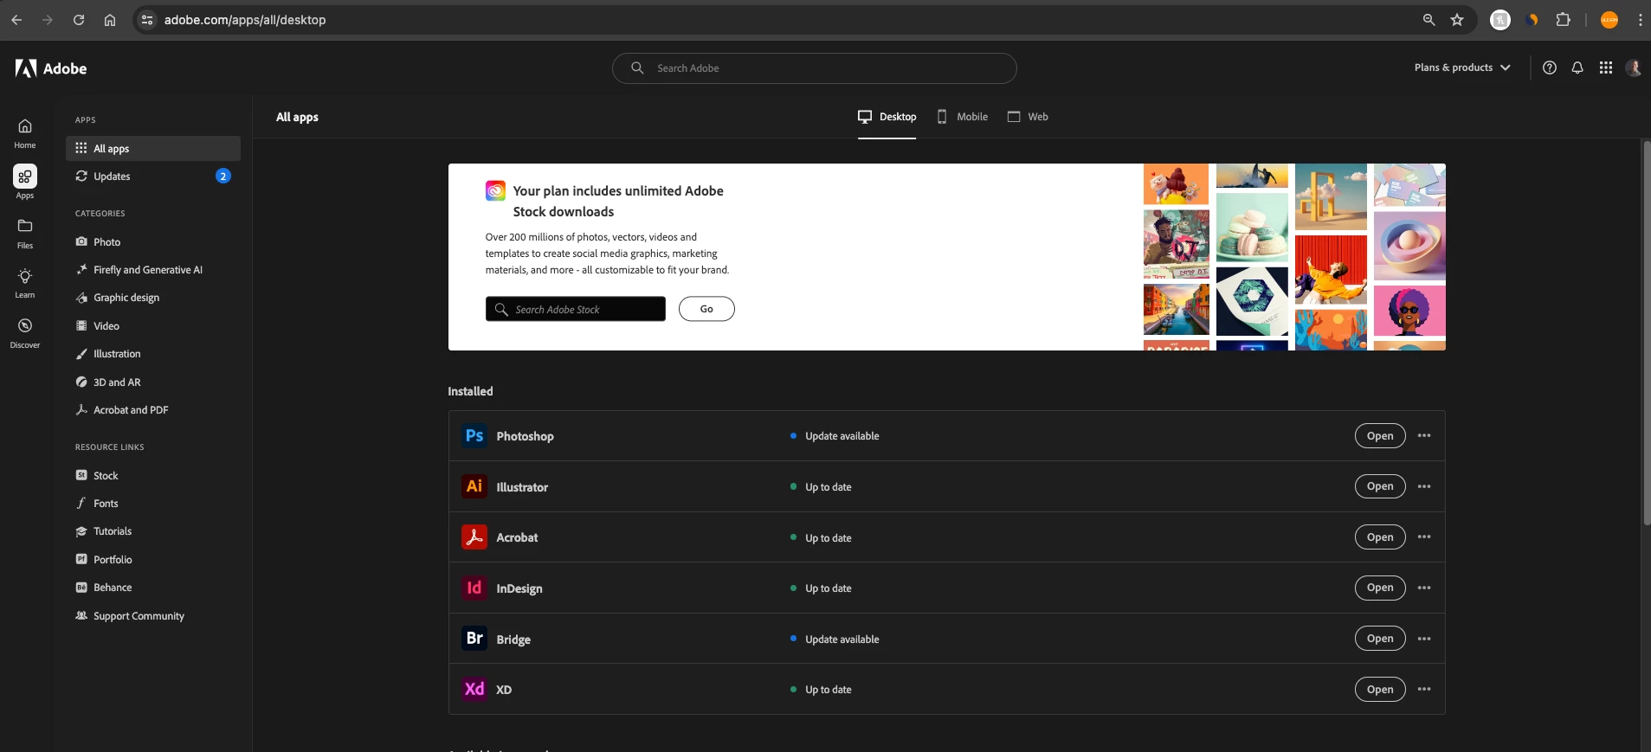Select the Apps sidebar icon
The image size is (1651, 752).
coord(25,183)
